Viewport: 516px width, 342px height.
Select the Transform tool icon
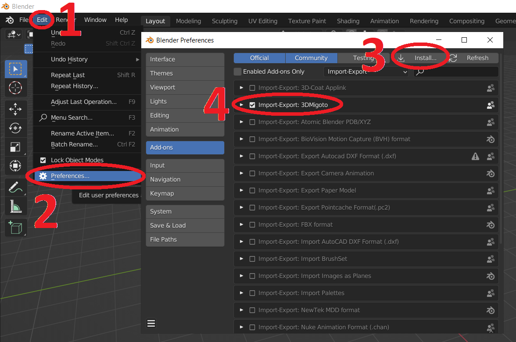[15, 165]
